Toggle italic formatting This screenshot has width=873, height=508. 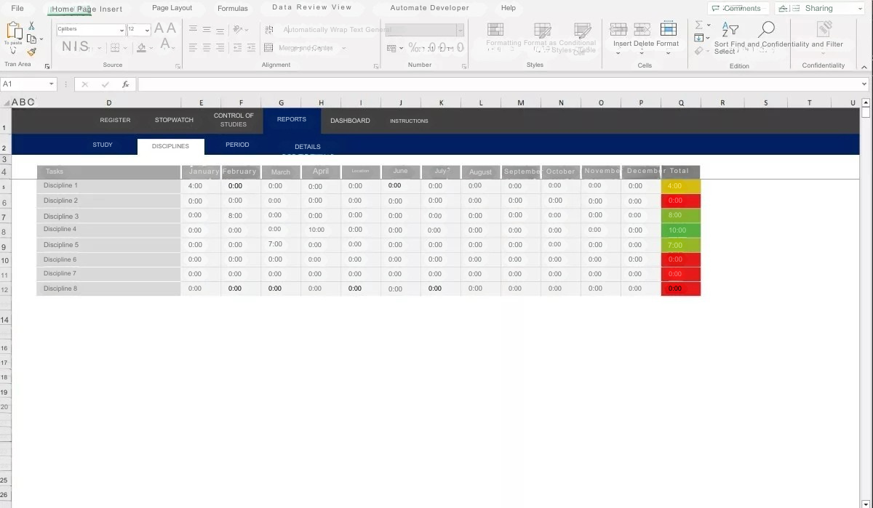[75, 46]
